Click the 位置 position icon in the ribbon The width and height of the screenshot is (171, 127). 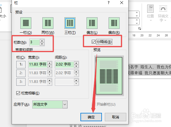point(150,9)
